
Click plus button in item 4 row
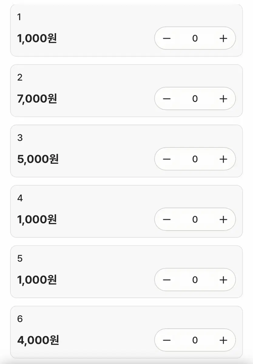tap(223, 219)
